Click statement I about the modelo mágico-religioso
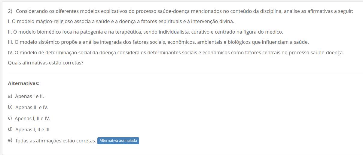363x155 pixels. point(121,22)
